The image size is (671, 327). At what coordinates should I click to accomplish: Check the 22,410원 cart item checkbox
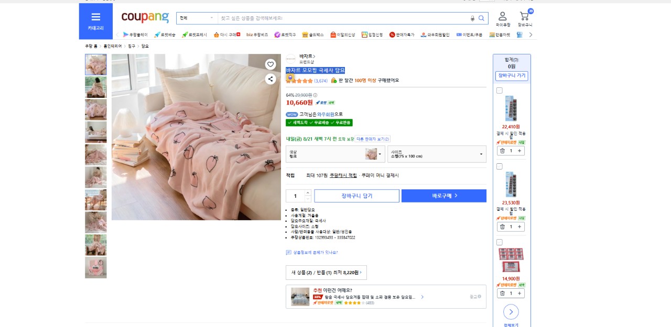[500, 91]
